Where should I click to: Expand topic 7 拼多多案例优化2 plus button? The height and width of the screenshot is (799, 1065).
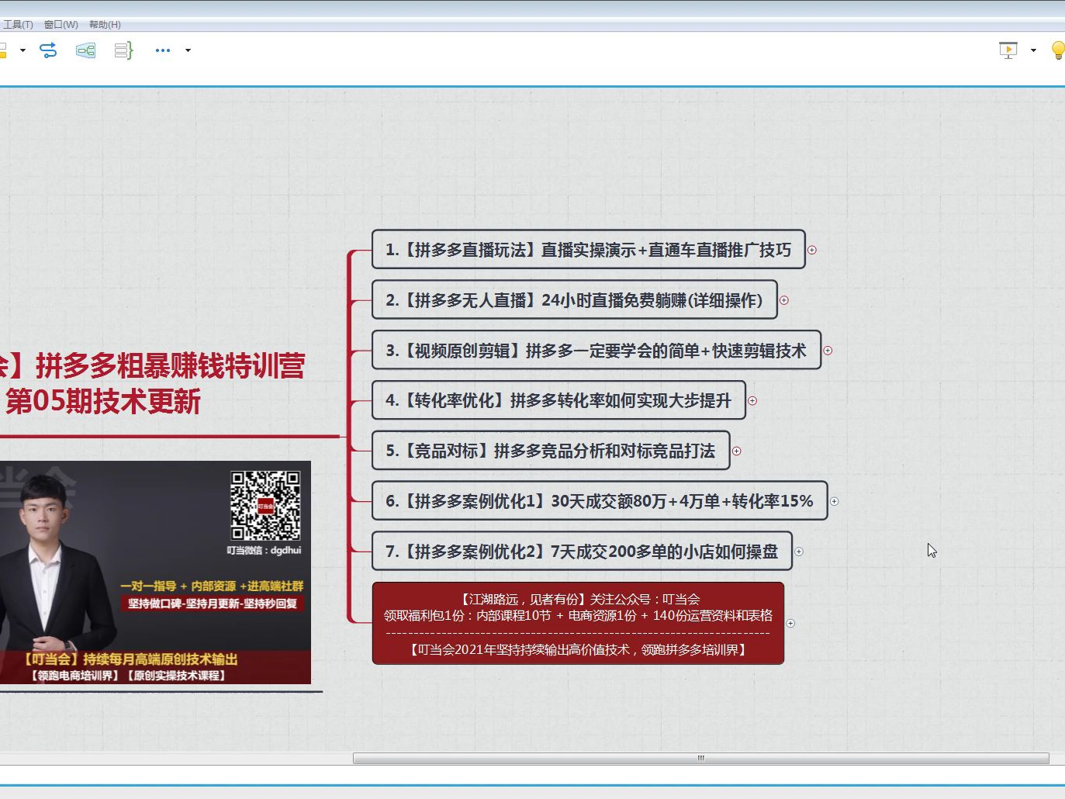point(799,552)
